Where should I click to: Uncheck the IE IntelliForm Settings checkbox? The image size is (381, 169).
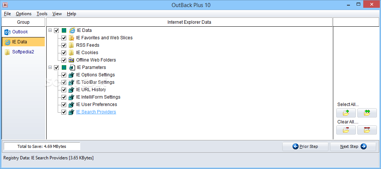pos(64,97)
